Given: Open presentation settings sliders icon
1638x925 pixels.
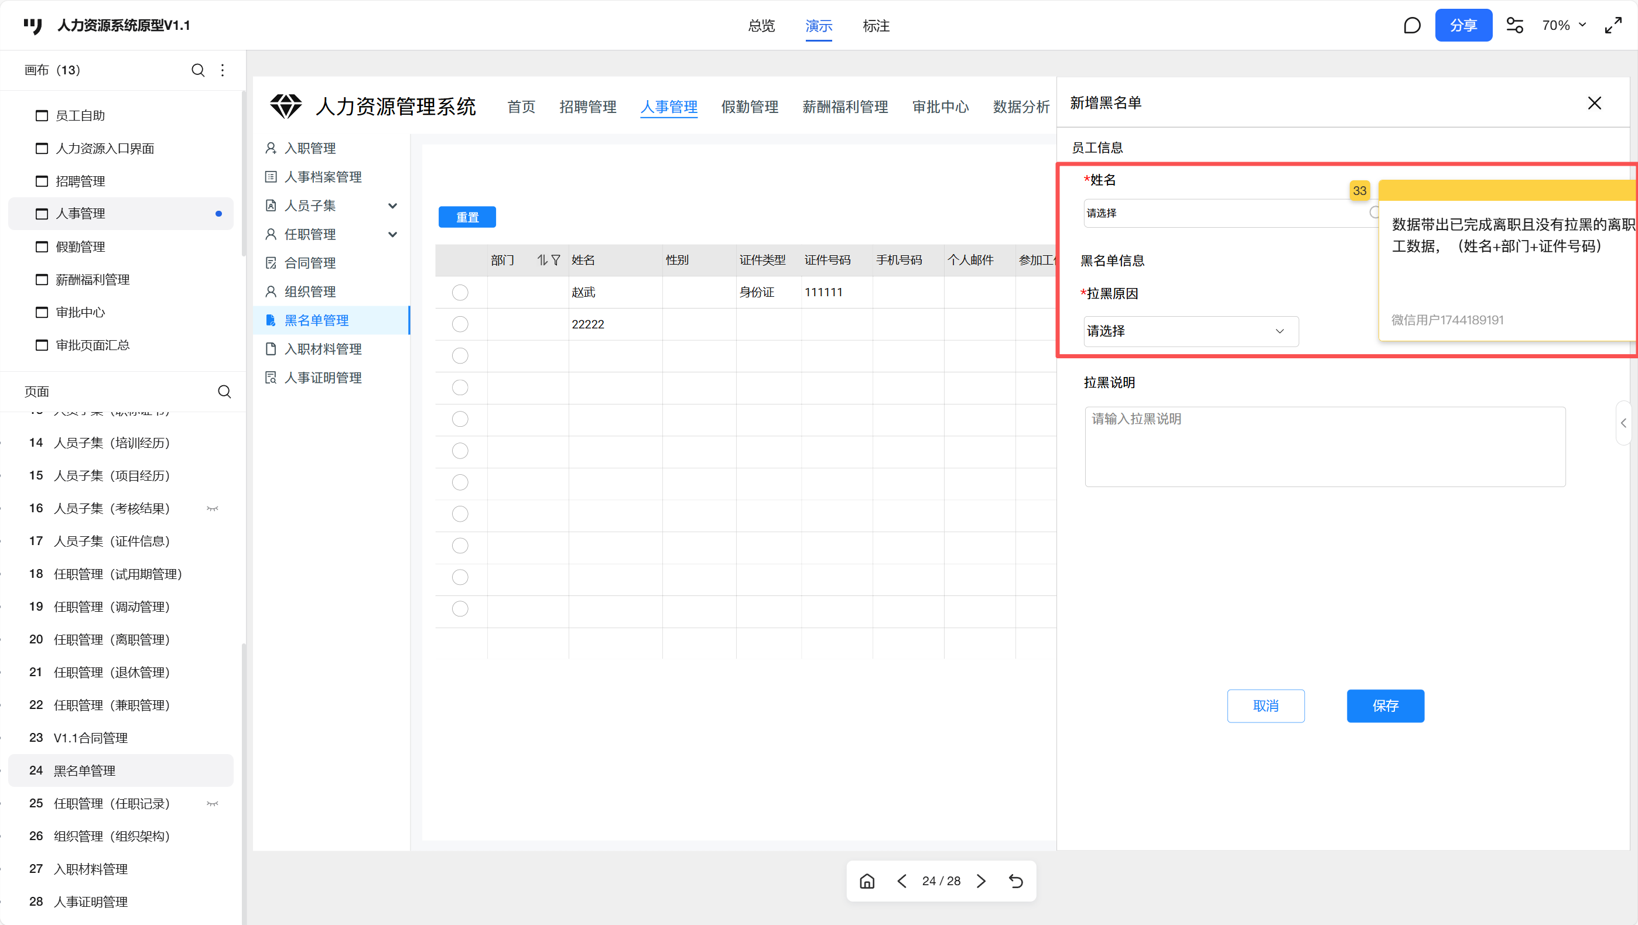Looking at the screenshot, I should 1514,25.
